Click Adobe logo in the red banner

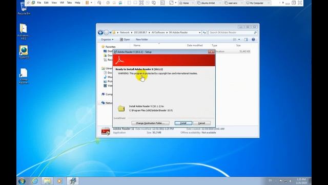(x=120, y=60)
